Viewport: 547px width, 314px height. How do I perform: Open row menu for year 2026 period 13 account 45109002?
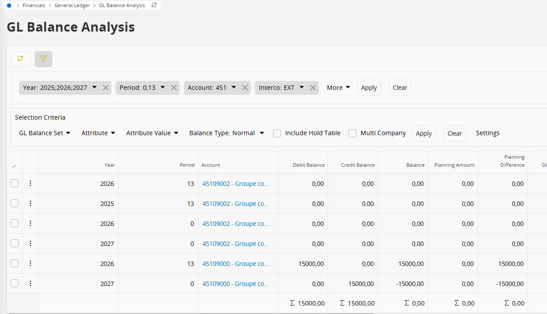30,183
